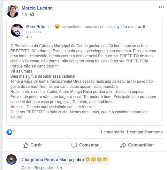Open the shared post's 4 h timestamp
The width and height of the screenshot is (167, 170).
coord(29,37)
